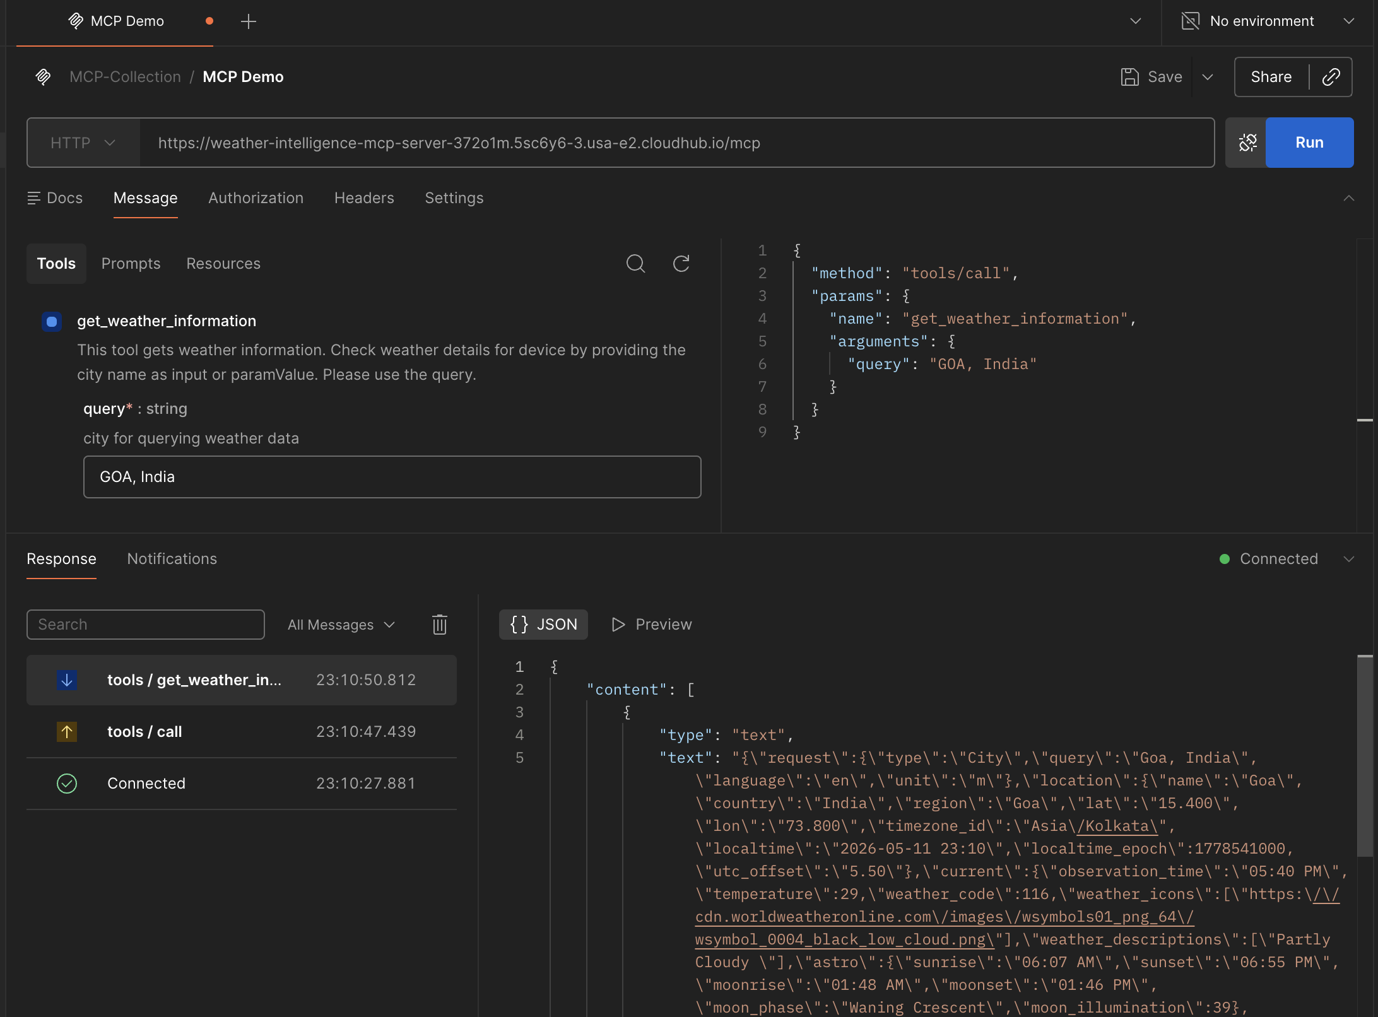The image size is (1378, 1017).
Task: Search tools with the magnifier icon
Action: pos(635,264)
